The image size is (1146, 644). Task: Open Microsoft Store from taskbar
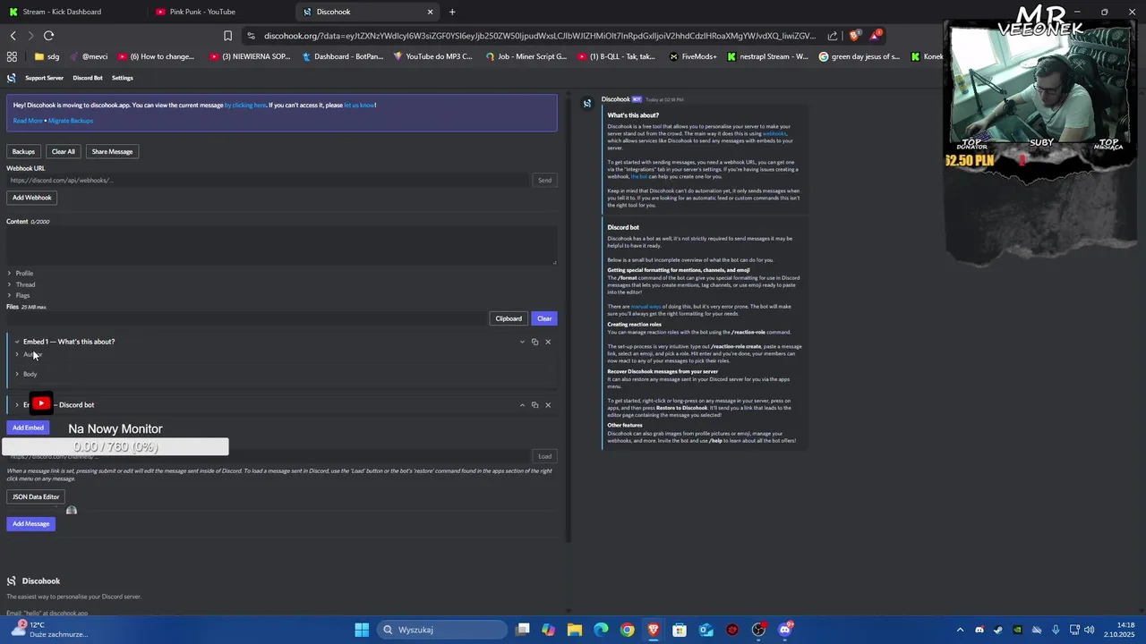click(680, 630)
